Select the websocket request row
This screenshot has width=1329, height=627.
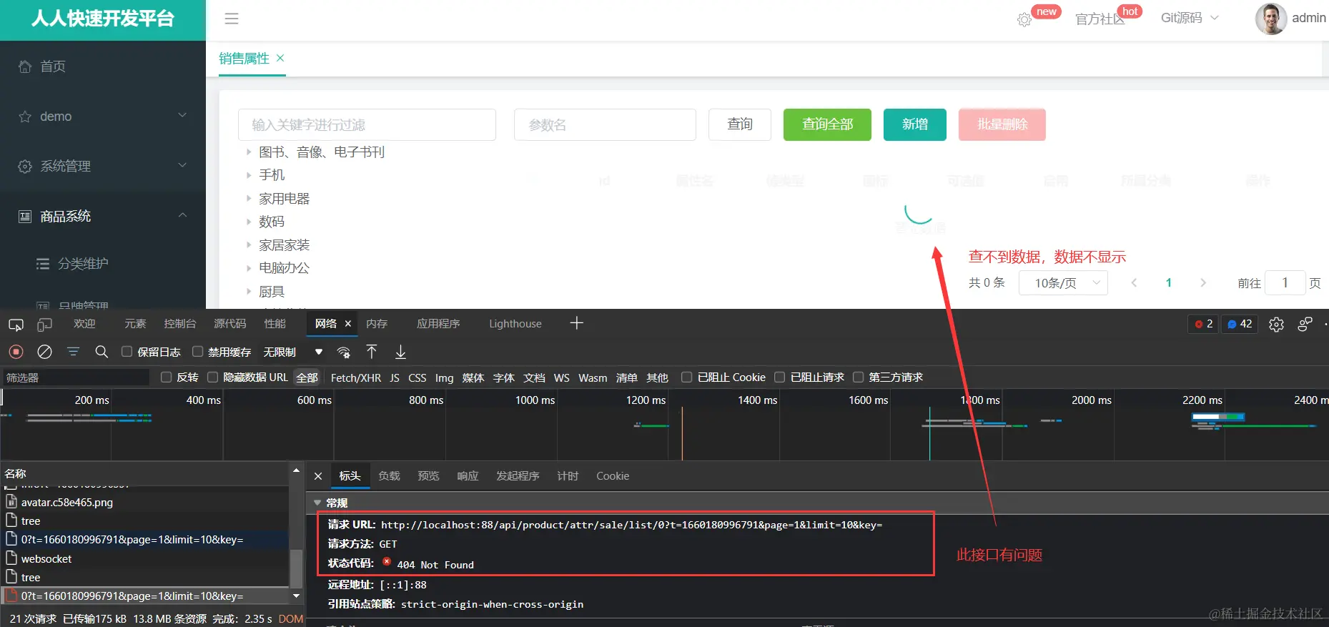(145, 558)
